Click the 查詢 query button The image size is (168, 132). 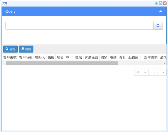coord(10,49)
